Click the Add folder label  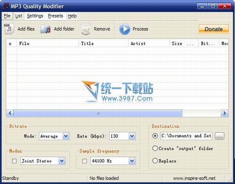64,29
